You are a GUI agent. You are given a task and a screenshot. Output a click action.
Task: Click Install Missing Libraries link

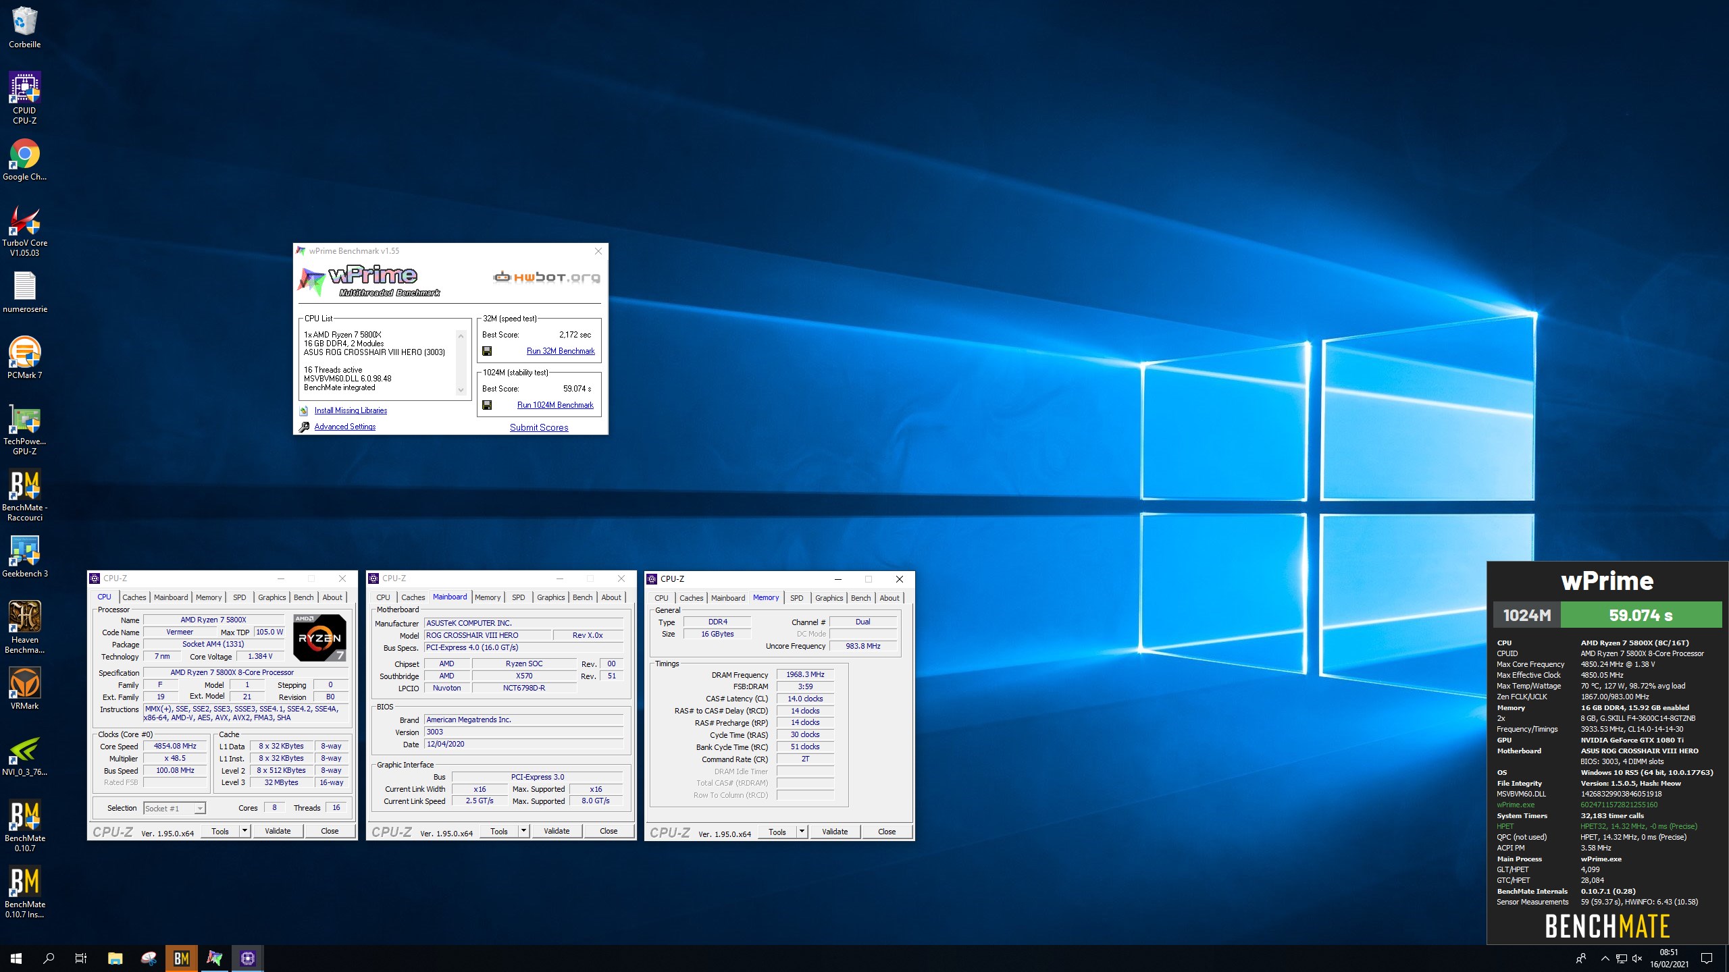[351, 410]
